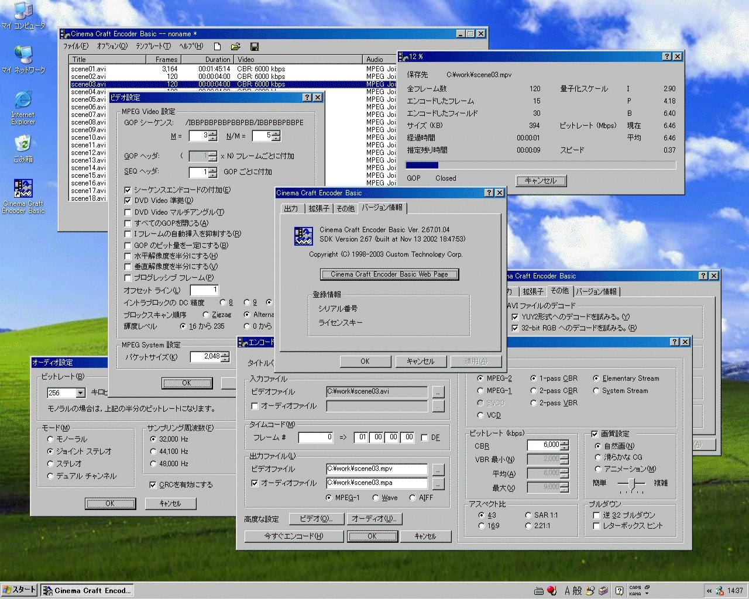Image resolution: width=749 pixels, height=599 pixels.
Task: Open the テンプレート(T) menu
Action: click(x=153, y=46)
